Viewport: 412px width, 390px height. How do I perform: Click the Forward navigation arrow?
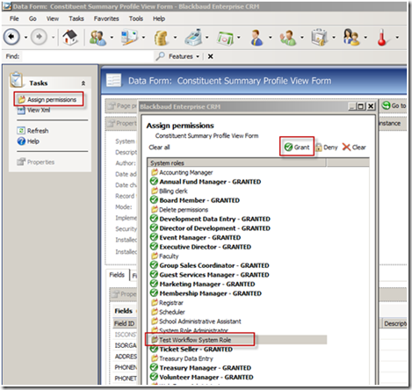(x=39, y=37)
